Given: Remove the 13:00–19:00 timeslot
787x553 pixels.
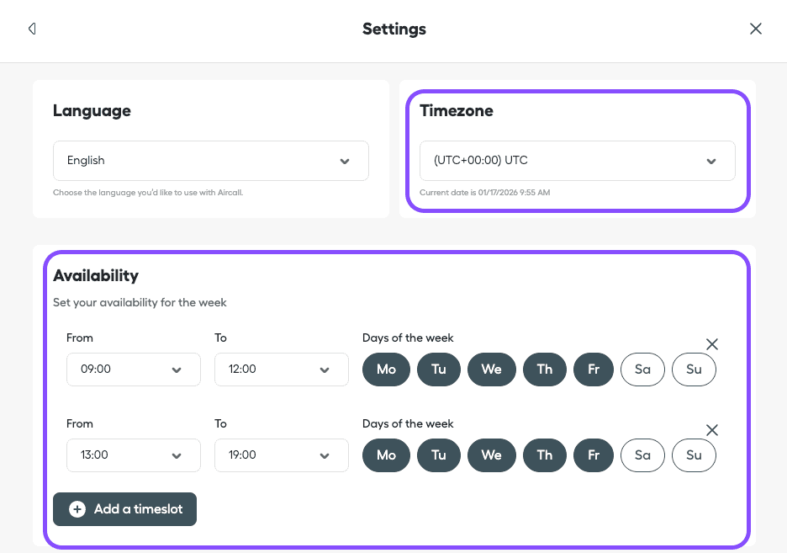Looking at the screenshot, I should click(712, 430).
